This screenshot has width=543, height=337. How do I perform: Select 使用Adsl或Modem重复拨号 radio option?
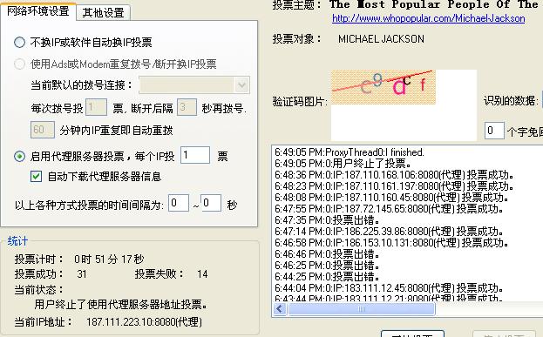point(19,64)
